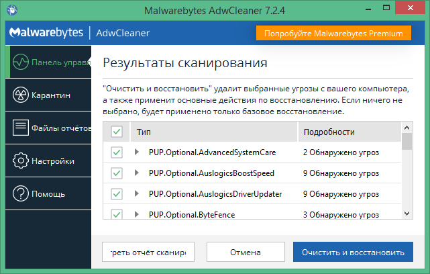The height and width of the screenshot is (274, 430).
Task: Select PUP.Optional.AuslogicsDriverUpdater text
Action: coord(215,194)
